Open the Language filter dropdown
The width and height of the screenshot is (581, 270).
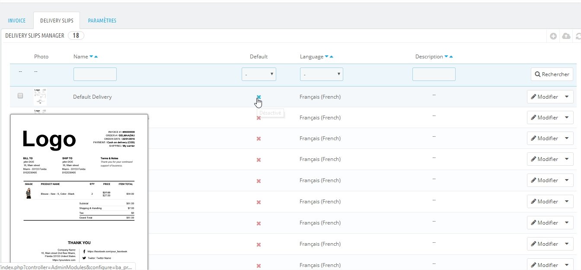[x=322, y=74]
